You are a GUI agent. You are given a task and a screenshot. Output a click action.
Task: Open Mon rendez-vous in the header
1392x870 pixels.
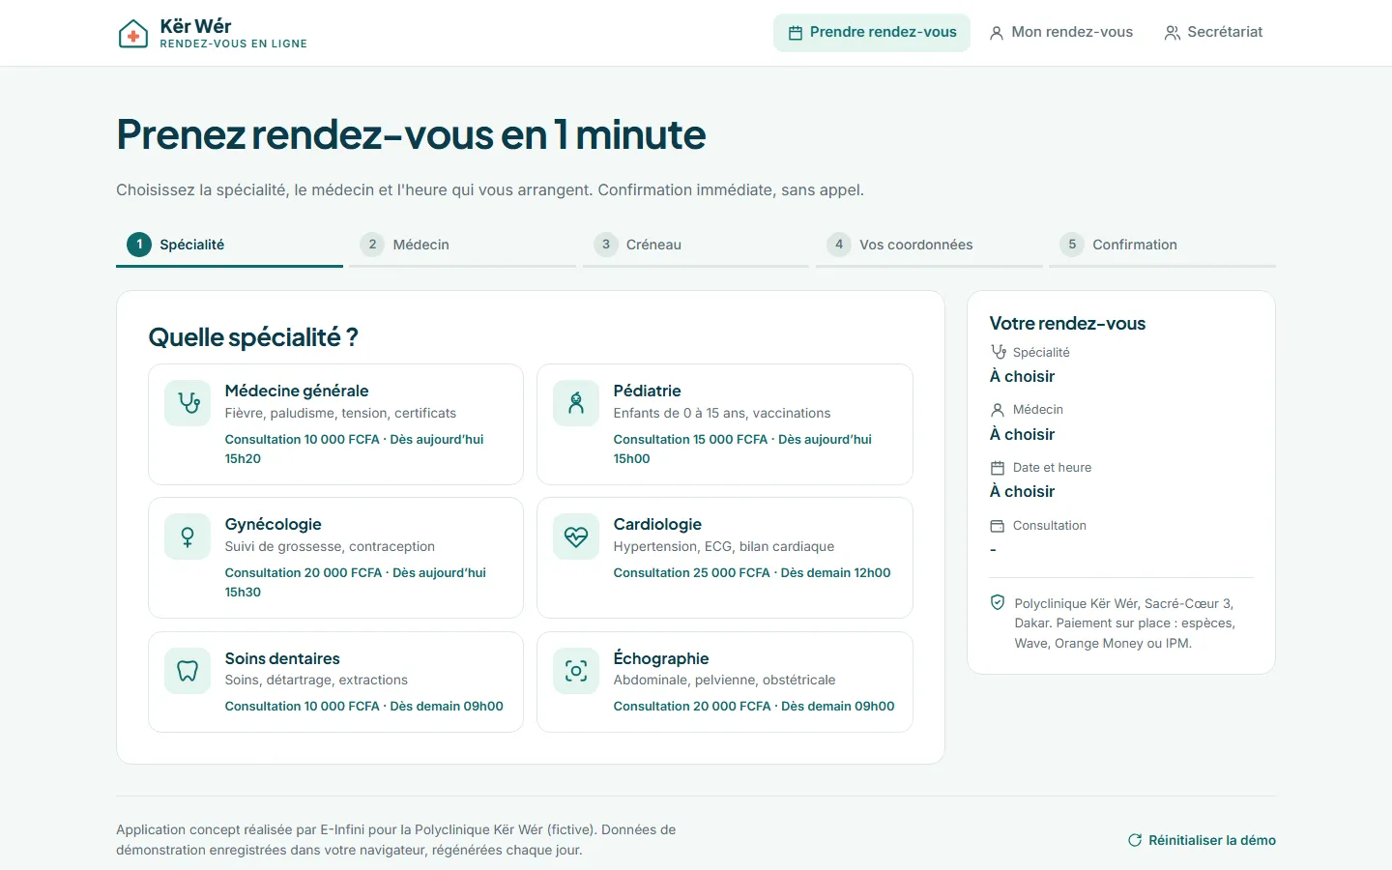coord(1061,33)
